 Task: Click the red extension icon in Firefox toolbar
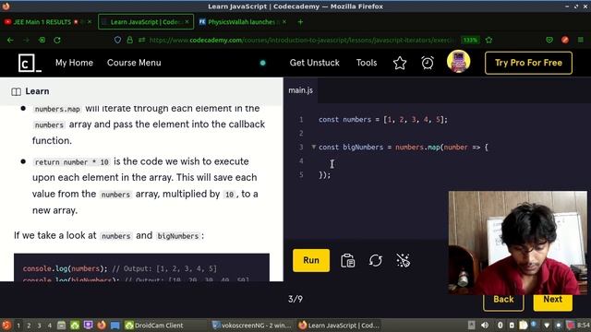click(565, 40)
